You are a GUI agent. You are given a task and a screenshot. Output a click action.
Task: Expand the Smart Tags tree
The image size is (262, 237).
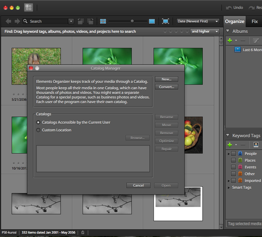[x=229, y=188]
